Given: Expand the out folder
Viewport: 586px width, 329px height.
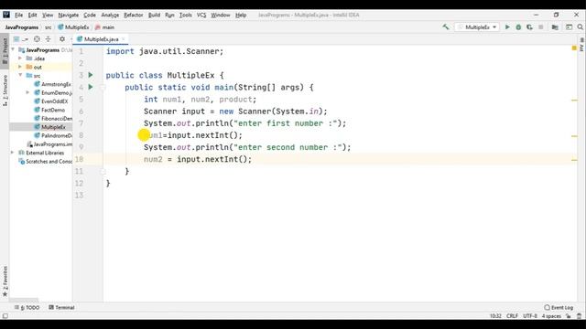Looking at the screenshot, I should pos(20,67).
